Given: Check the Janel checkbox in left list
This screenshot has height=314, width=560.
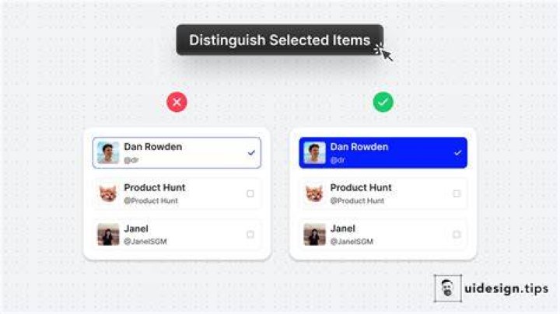Looking at the screenshot, I should click(x=250, y=235).
